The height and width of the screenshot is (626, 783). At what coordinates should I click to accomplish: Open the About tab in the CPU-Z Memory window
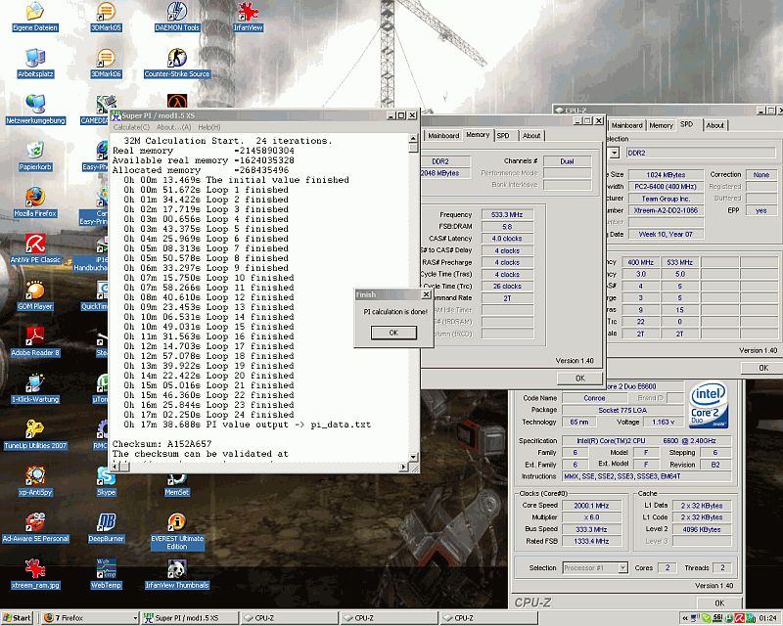click(x=531, y=135)
